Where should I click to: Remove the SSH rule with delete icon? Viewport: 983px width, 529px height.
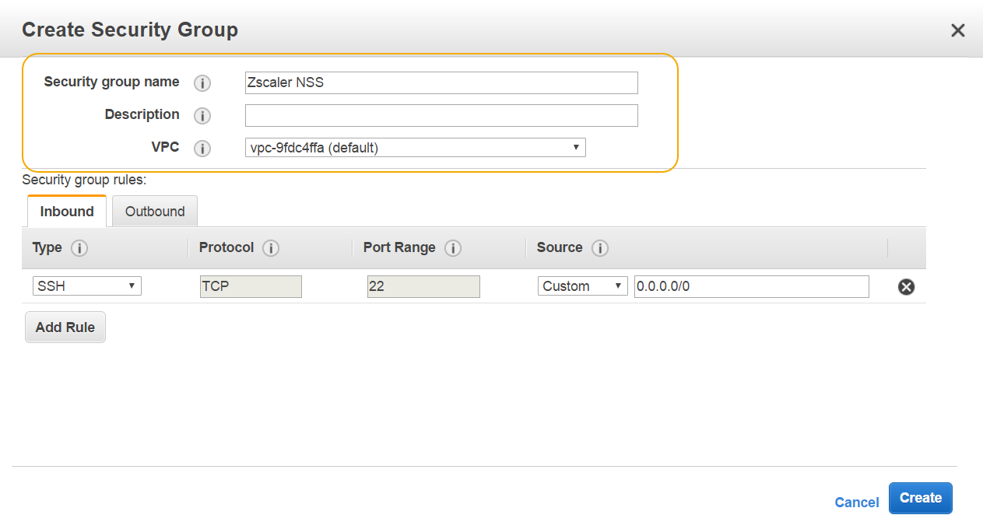pyautogui.click(x=906, y=287)
